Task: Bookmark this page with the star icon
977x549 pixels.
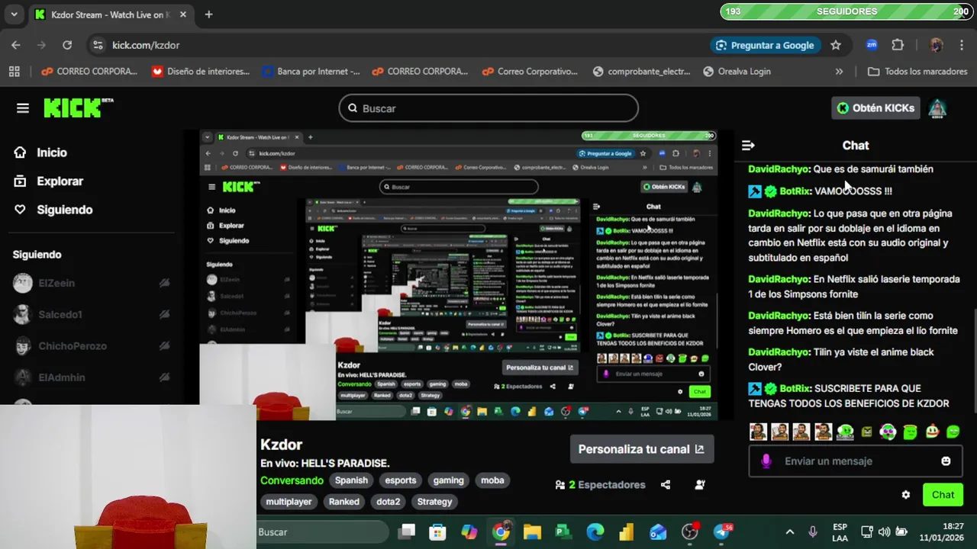Action: (x=836, y=45)
